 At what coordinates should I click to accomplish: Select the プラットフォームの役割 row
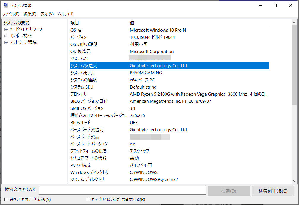pos(169,151)
